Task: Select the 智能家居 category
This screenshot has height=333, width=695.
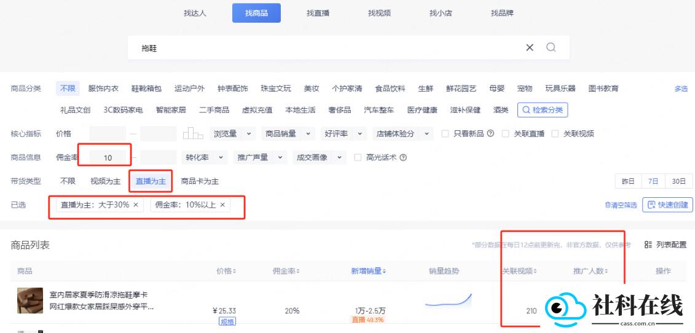Action: 171,110
